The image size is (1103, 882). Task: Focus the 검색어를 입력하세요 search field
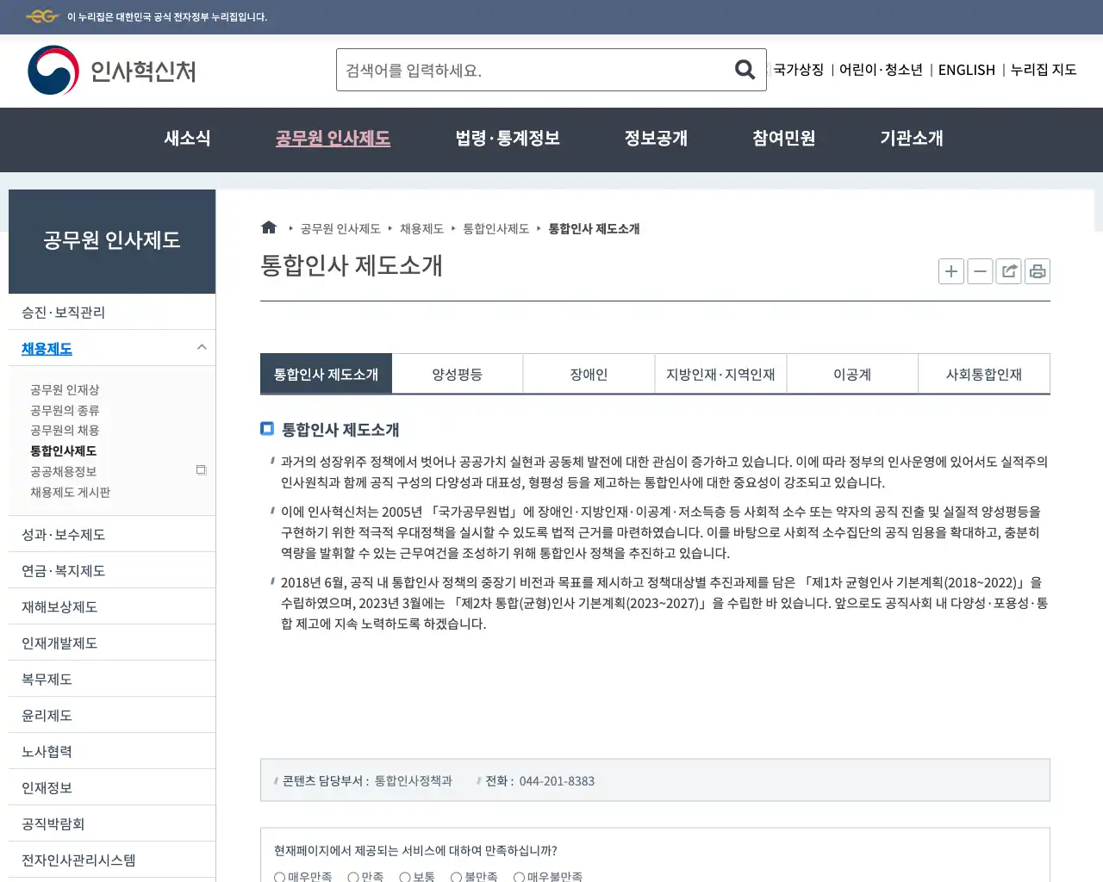pos(534,70)
